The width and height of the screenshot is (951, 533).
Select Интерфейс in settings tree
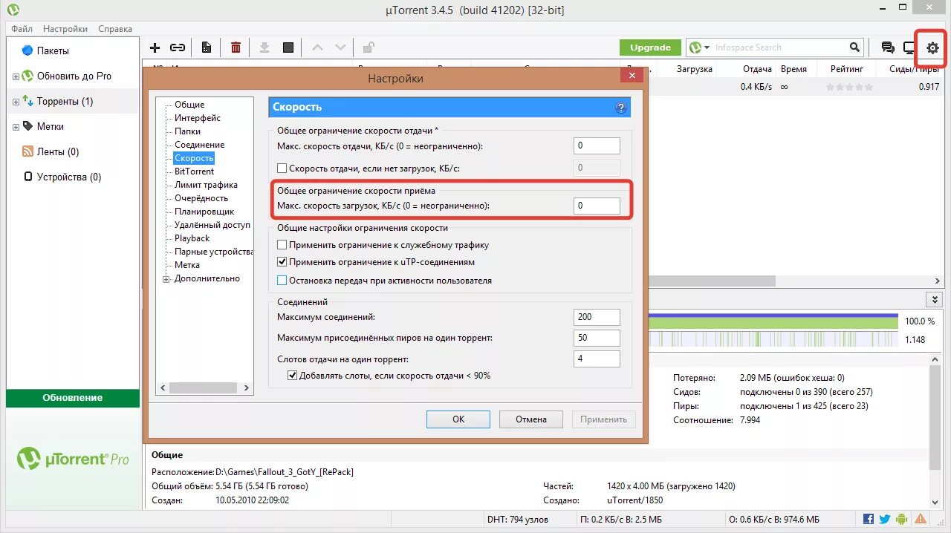[198, 118]
